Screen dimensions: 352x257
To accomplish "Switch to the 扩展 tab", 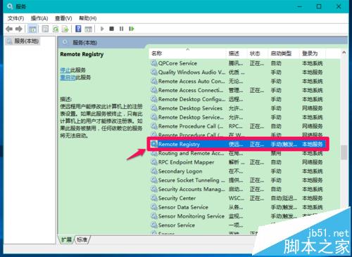I will coord(66,239).
